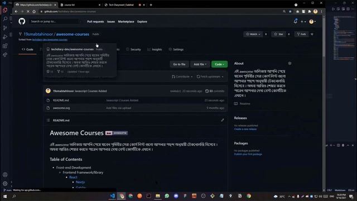Open the Contribute dropdown
This screenshot has width=357, height=201.
[x=182, y=76]
